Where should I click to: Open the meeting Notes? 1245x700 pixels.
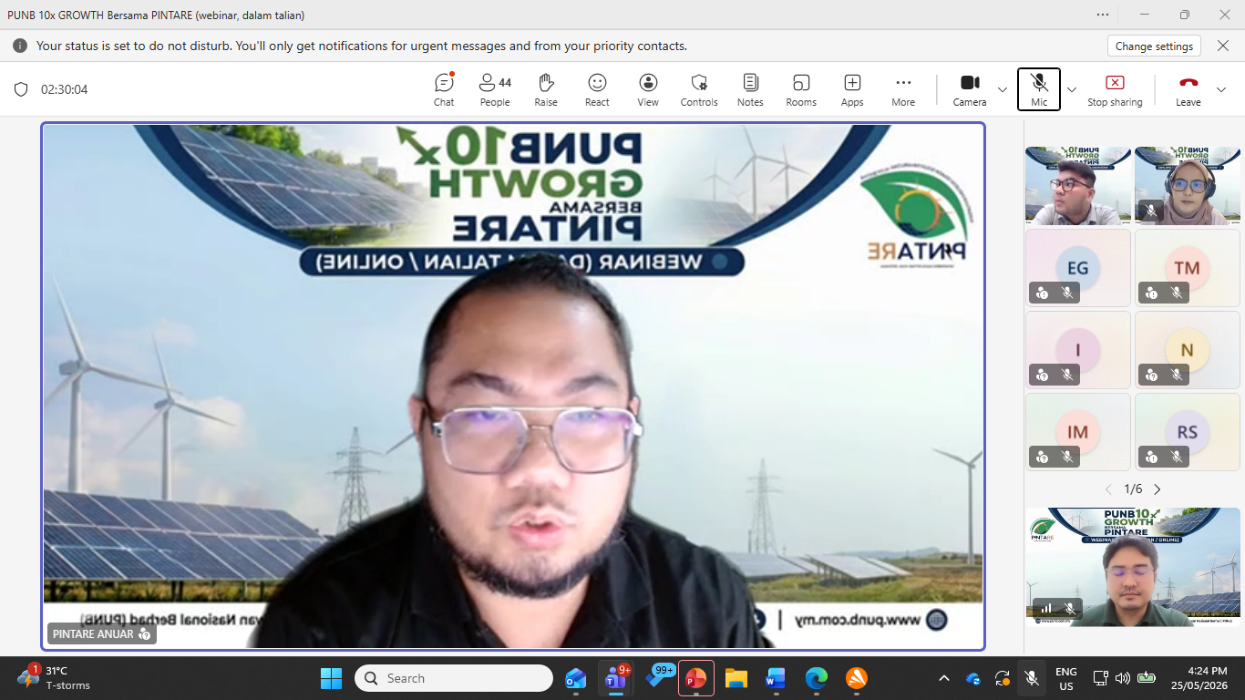750,89
